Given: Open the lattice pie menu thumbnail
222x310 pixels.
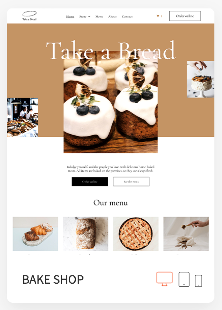Looking at the screenshot, I should [x=136, y=233].
